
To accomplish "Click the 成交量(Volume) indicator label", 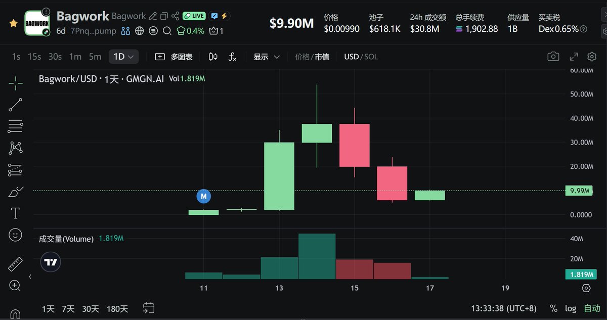I will tap(66, 239).
